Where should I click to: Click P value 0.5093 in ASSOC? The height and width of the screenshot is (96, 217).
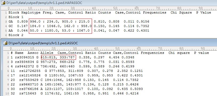136,89
